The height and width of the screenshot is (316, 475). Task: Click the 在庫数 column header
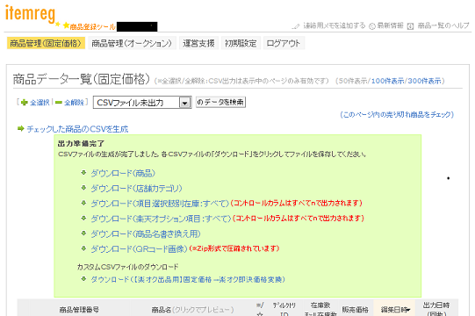[320, 305]
